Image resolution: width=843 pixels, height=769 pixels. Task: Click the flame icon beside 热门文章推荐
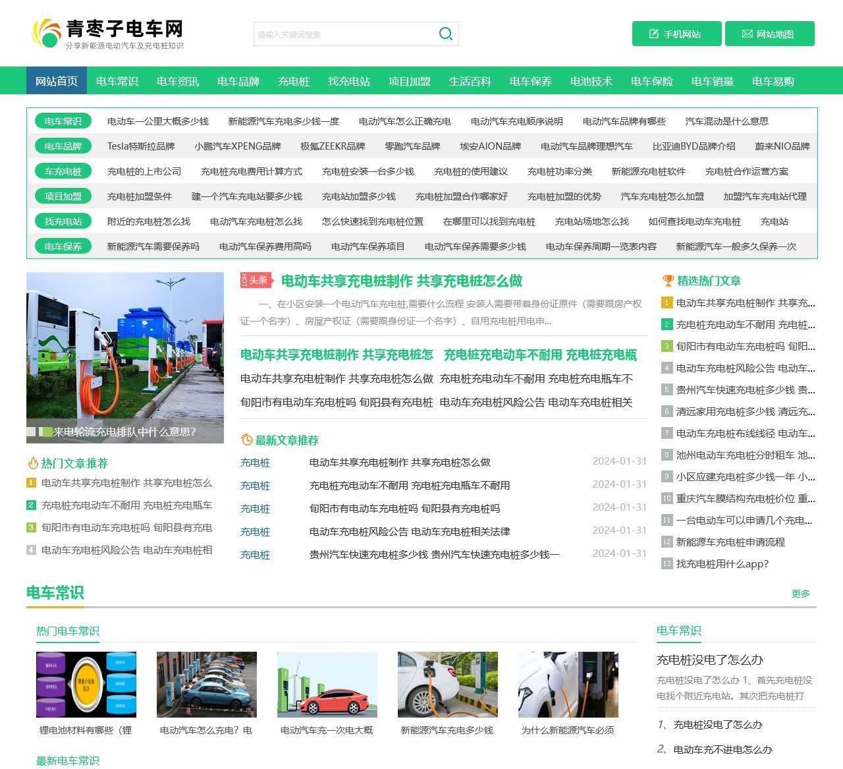(x=32, y=463)
